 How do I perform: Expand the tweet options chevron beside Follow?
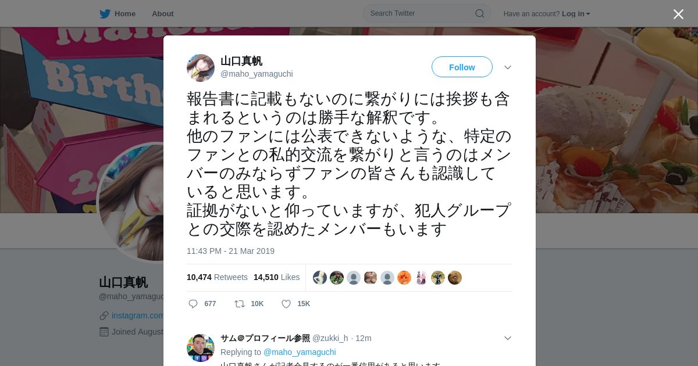click(508, 67)
